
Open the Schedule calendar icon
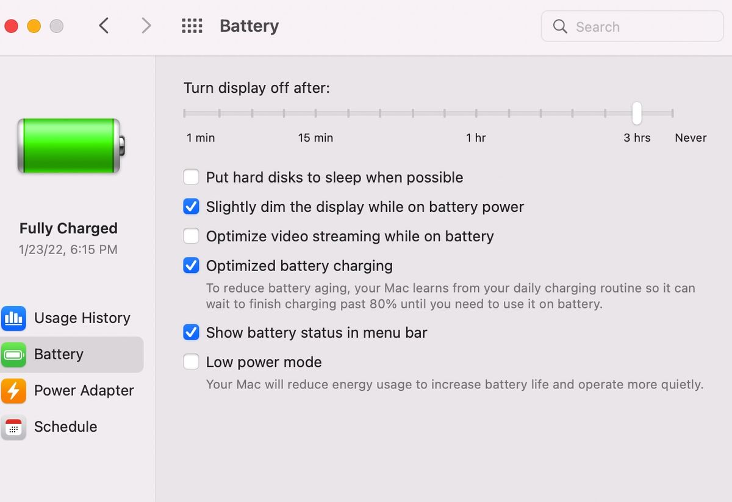(x=13, y=427)
